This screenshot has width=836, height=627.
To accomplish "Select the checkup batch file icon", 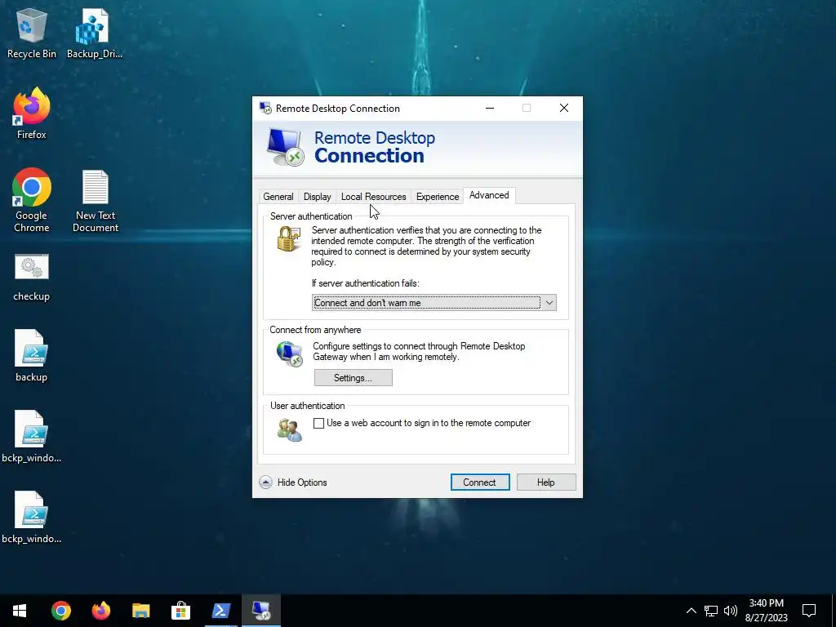I will tap(32, 278).
